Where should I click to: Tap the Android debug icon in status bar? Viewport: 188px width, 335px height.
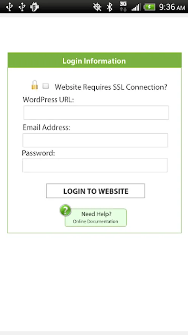35,7
